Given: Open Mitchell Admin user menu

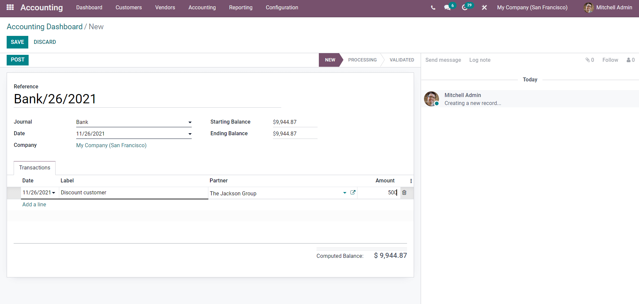Looking at the screenshot, I should pyautogui.click(x=608, y=7).
